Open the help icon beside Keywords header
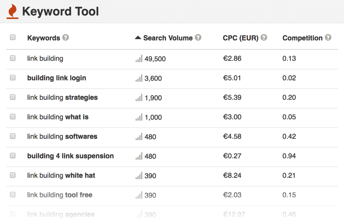Image resolution: width=344 pixels, height=224 pixels. 66,38
